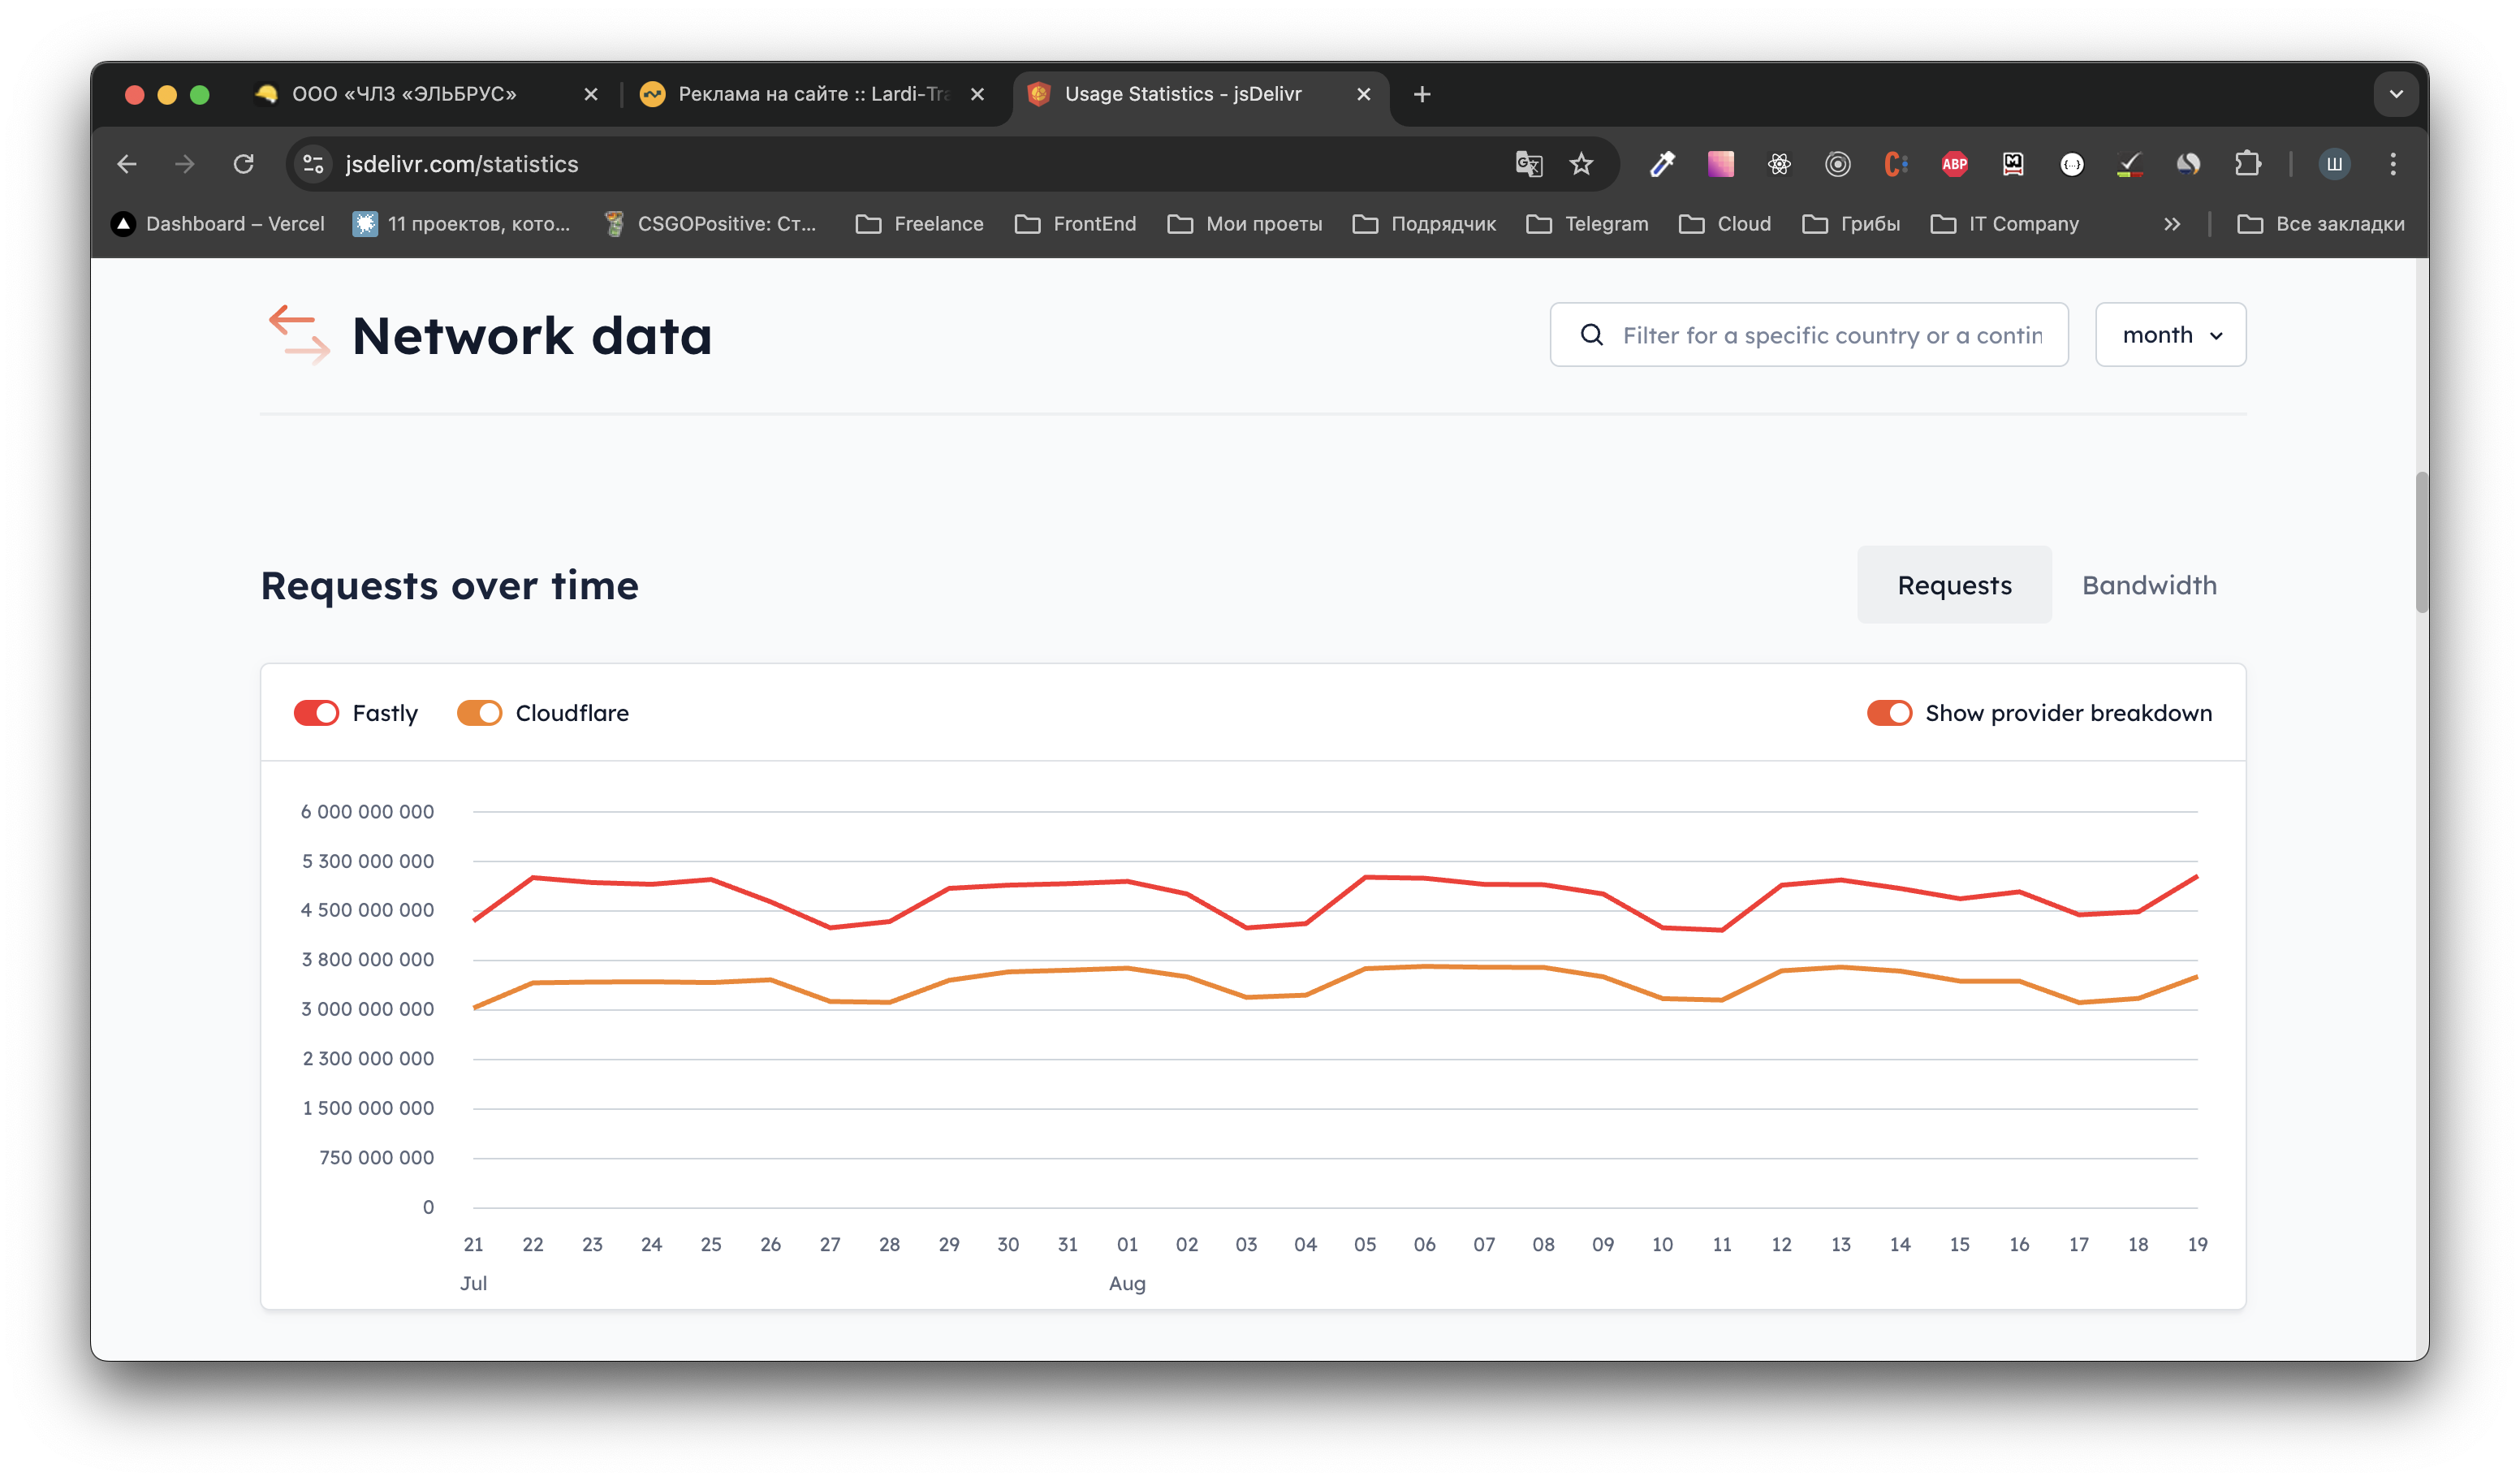Show hidden bookmarks with the double chevron
The height and width of the screenshot is (1481, 2520).
point(2171,224)
